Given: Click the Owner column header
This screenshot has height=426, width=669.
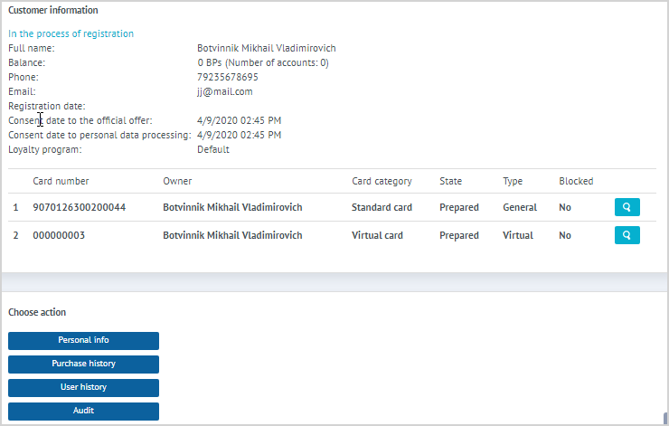Looking at the screenshot, I should point(177,181).
